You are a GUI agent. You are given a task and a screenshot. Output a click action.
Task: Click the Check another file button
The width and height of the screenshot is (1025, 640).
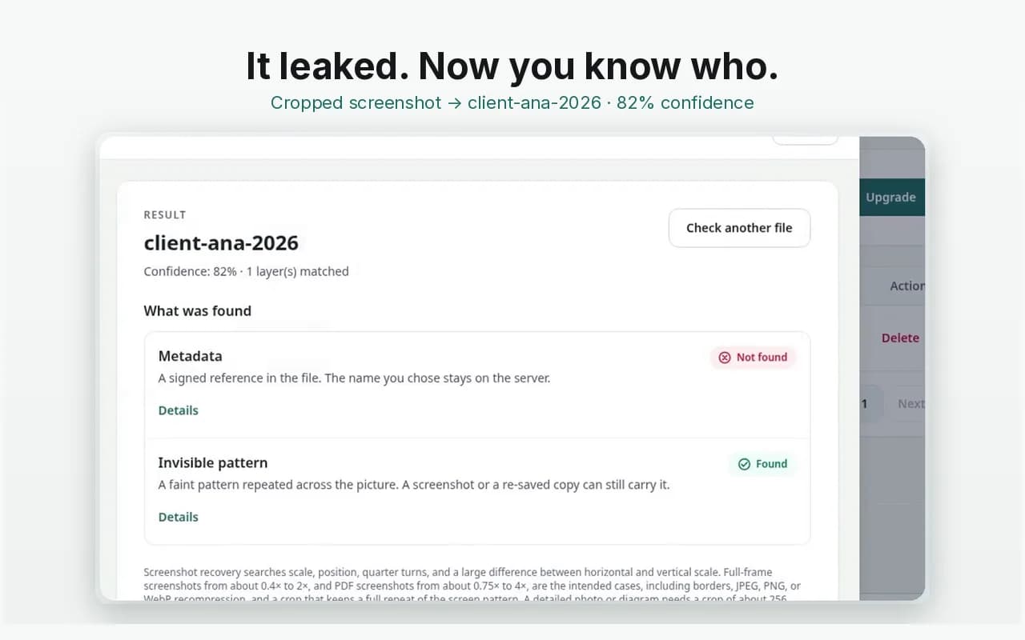(739, 228)
